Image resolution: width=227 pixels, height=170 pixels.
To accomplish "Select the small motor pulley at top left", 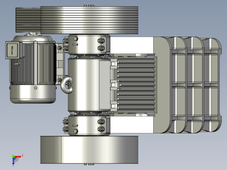I will pos(28,20).
